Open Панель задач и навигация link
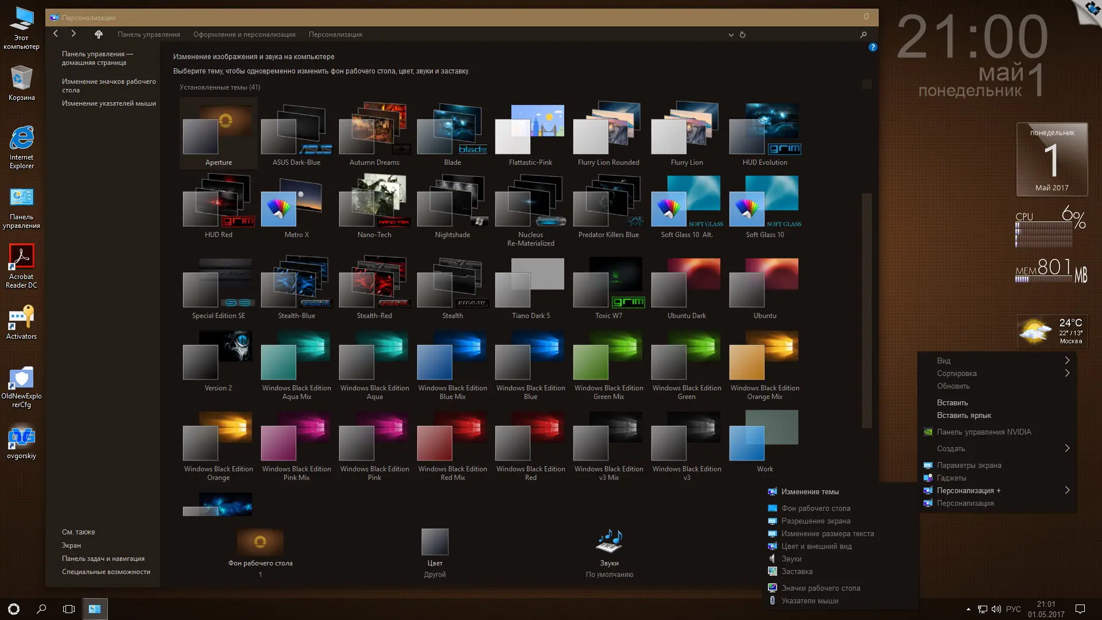Viewport: 1102px width, 620px height. pos(103,559)
